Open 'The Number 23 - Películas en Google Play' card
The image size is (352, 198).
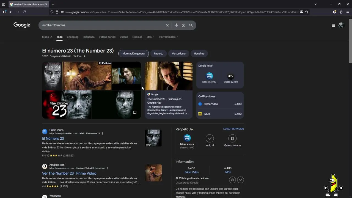point(169,90)
